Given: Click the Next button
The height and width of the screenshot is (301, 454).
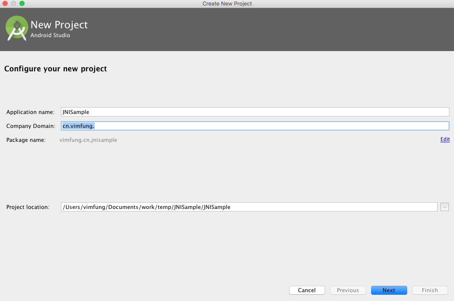Looking at the screenshot, I should (389, 290).
